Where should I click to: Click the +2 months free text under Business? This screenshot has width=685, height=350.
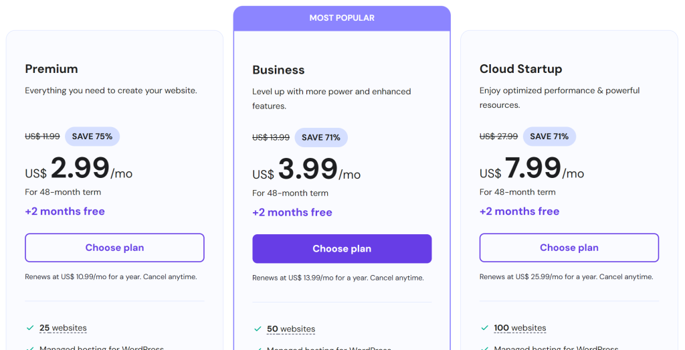292,212
